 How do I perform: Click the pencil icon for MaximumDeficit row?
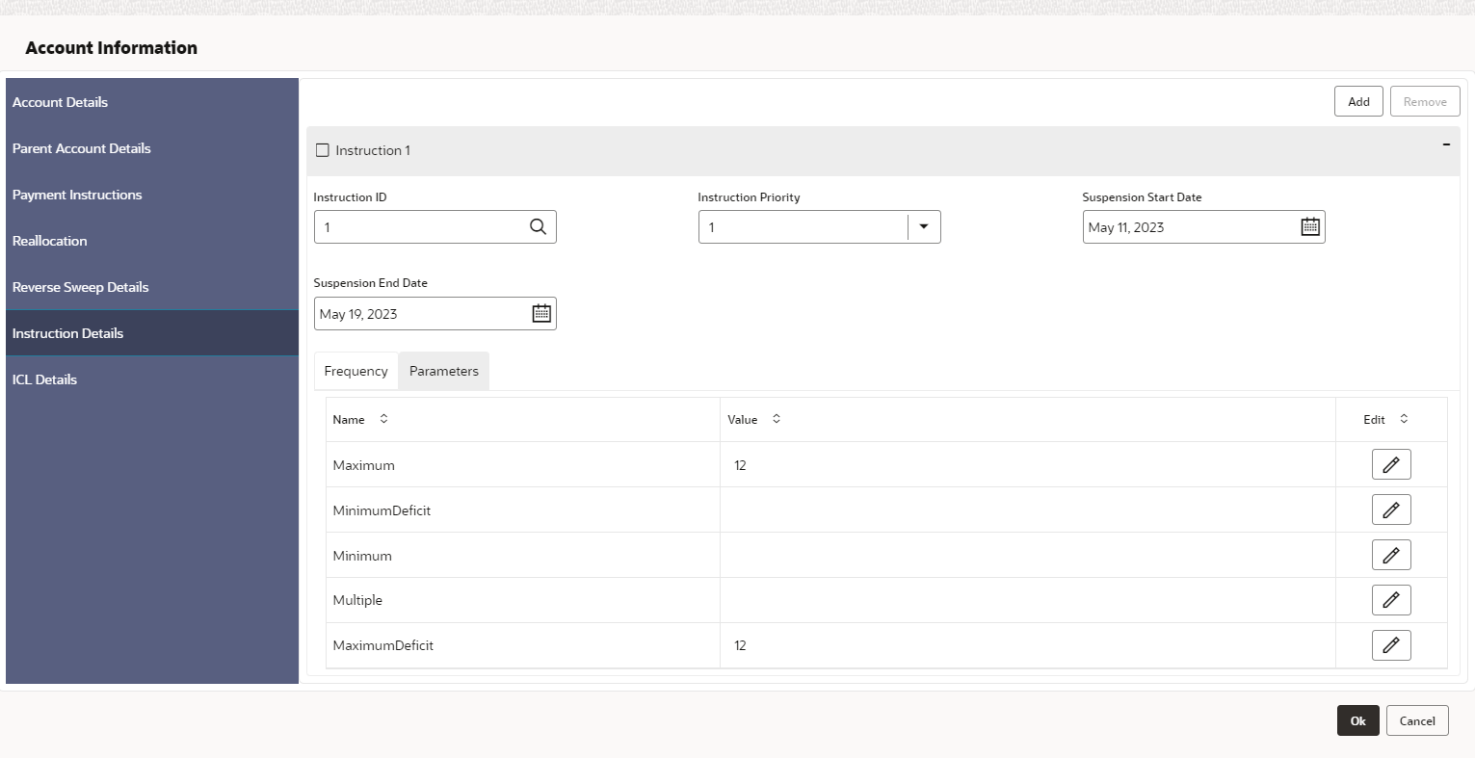click(x=1390, y=645)
